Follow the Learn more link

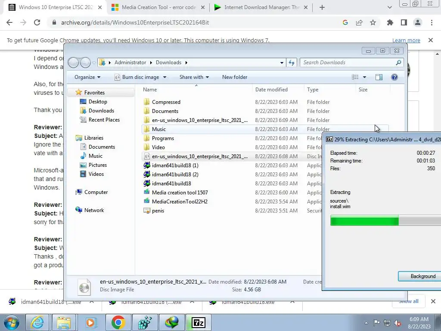(x=406, y=40)
